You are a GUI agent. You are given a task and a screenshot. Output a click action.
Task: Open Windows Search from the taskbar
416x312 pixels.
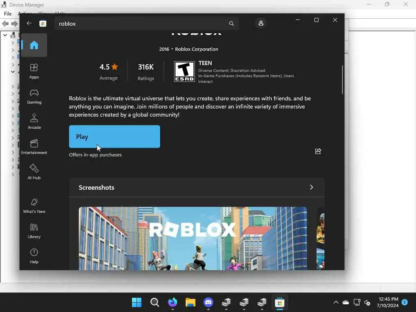click(155, 302)
